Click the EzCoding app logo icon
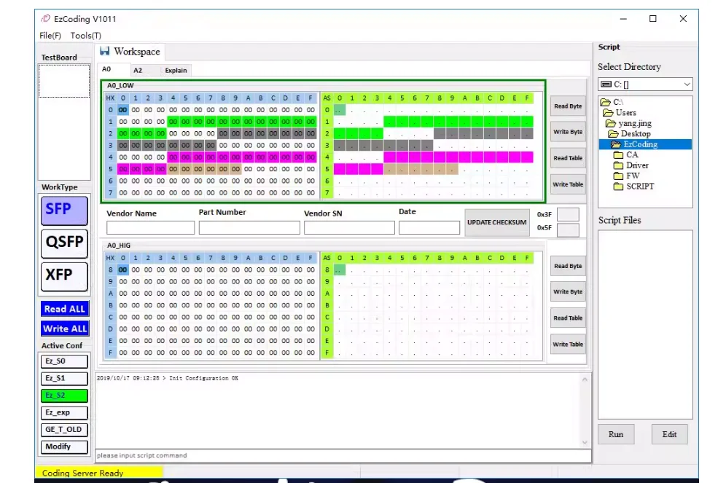The height and width of the screenshot is (483, 726). click(45, 18)
